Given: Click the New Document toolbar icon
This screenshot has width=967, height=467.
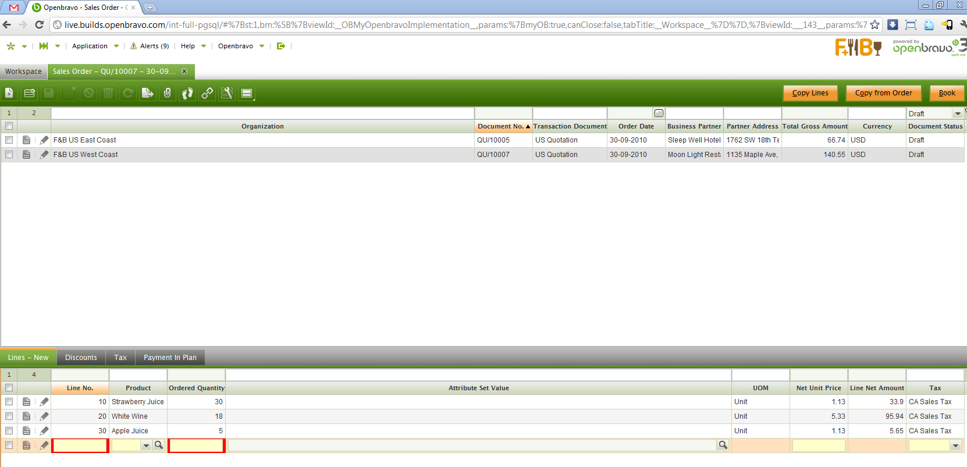Looking at the screenshot, I should [9, 93].
